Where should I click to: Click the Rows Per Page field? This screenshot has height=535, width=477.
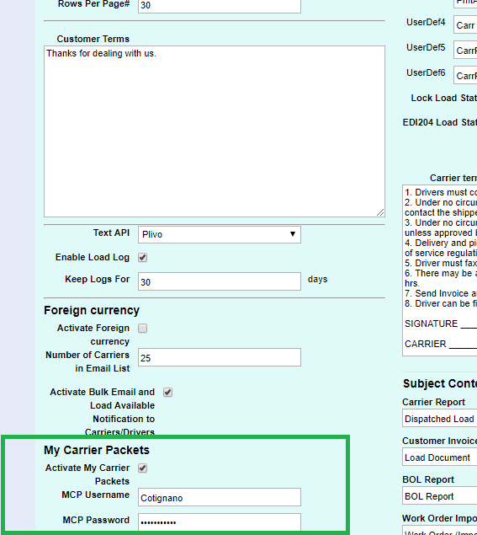point(220,6)
